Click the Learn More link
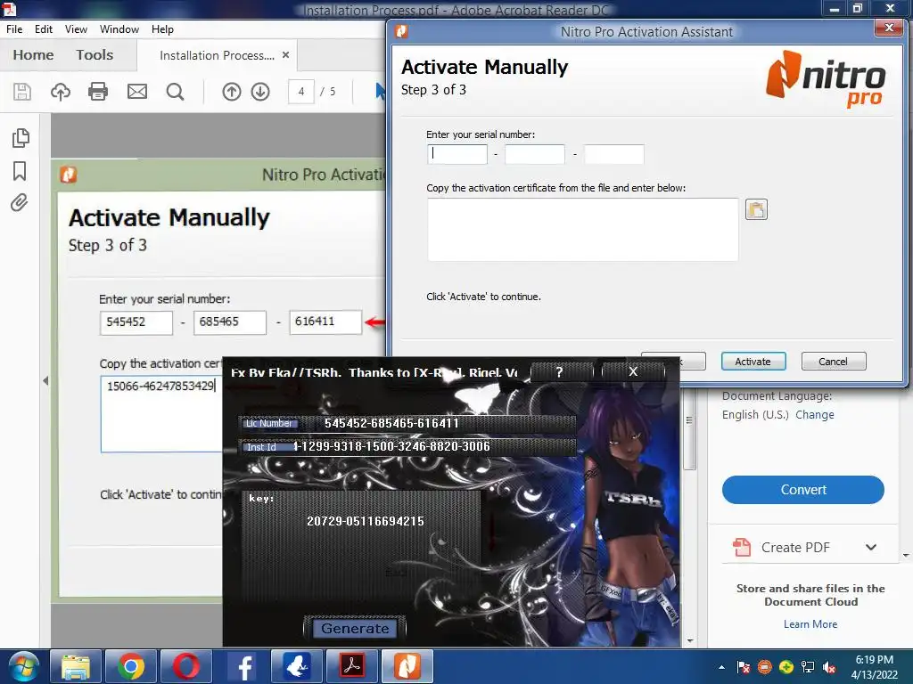913x684 pixels. pyautogui.click(x=810, y=624)
